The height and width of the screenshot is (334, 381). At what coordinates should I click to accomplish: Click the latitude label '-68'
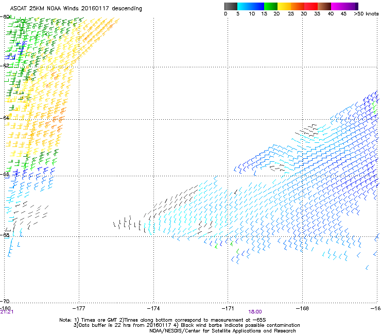tap(5, 235)
